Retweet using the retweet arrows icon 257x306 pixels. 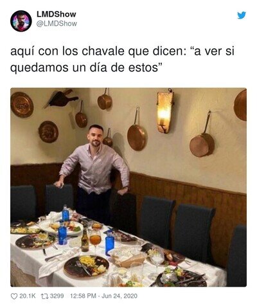point(45,296)
